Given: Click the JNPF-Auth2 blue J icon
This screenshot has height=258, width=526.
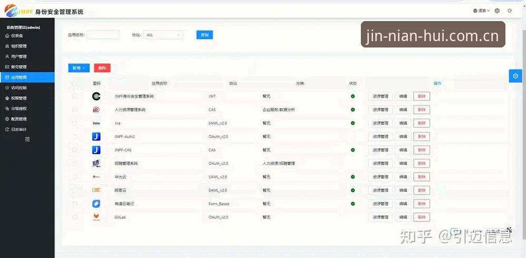Looking at the screenshot, I should pos(96,137).
